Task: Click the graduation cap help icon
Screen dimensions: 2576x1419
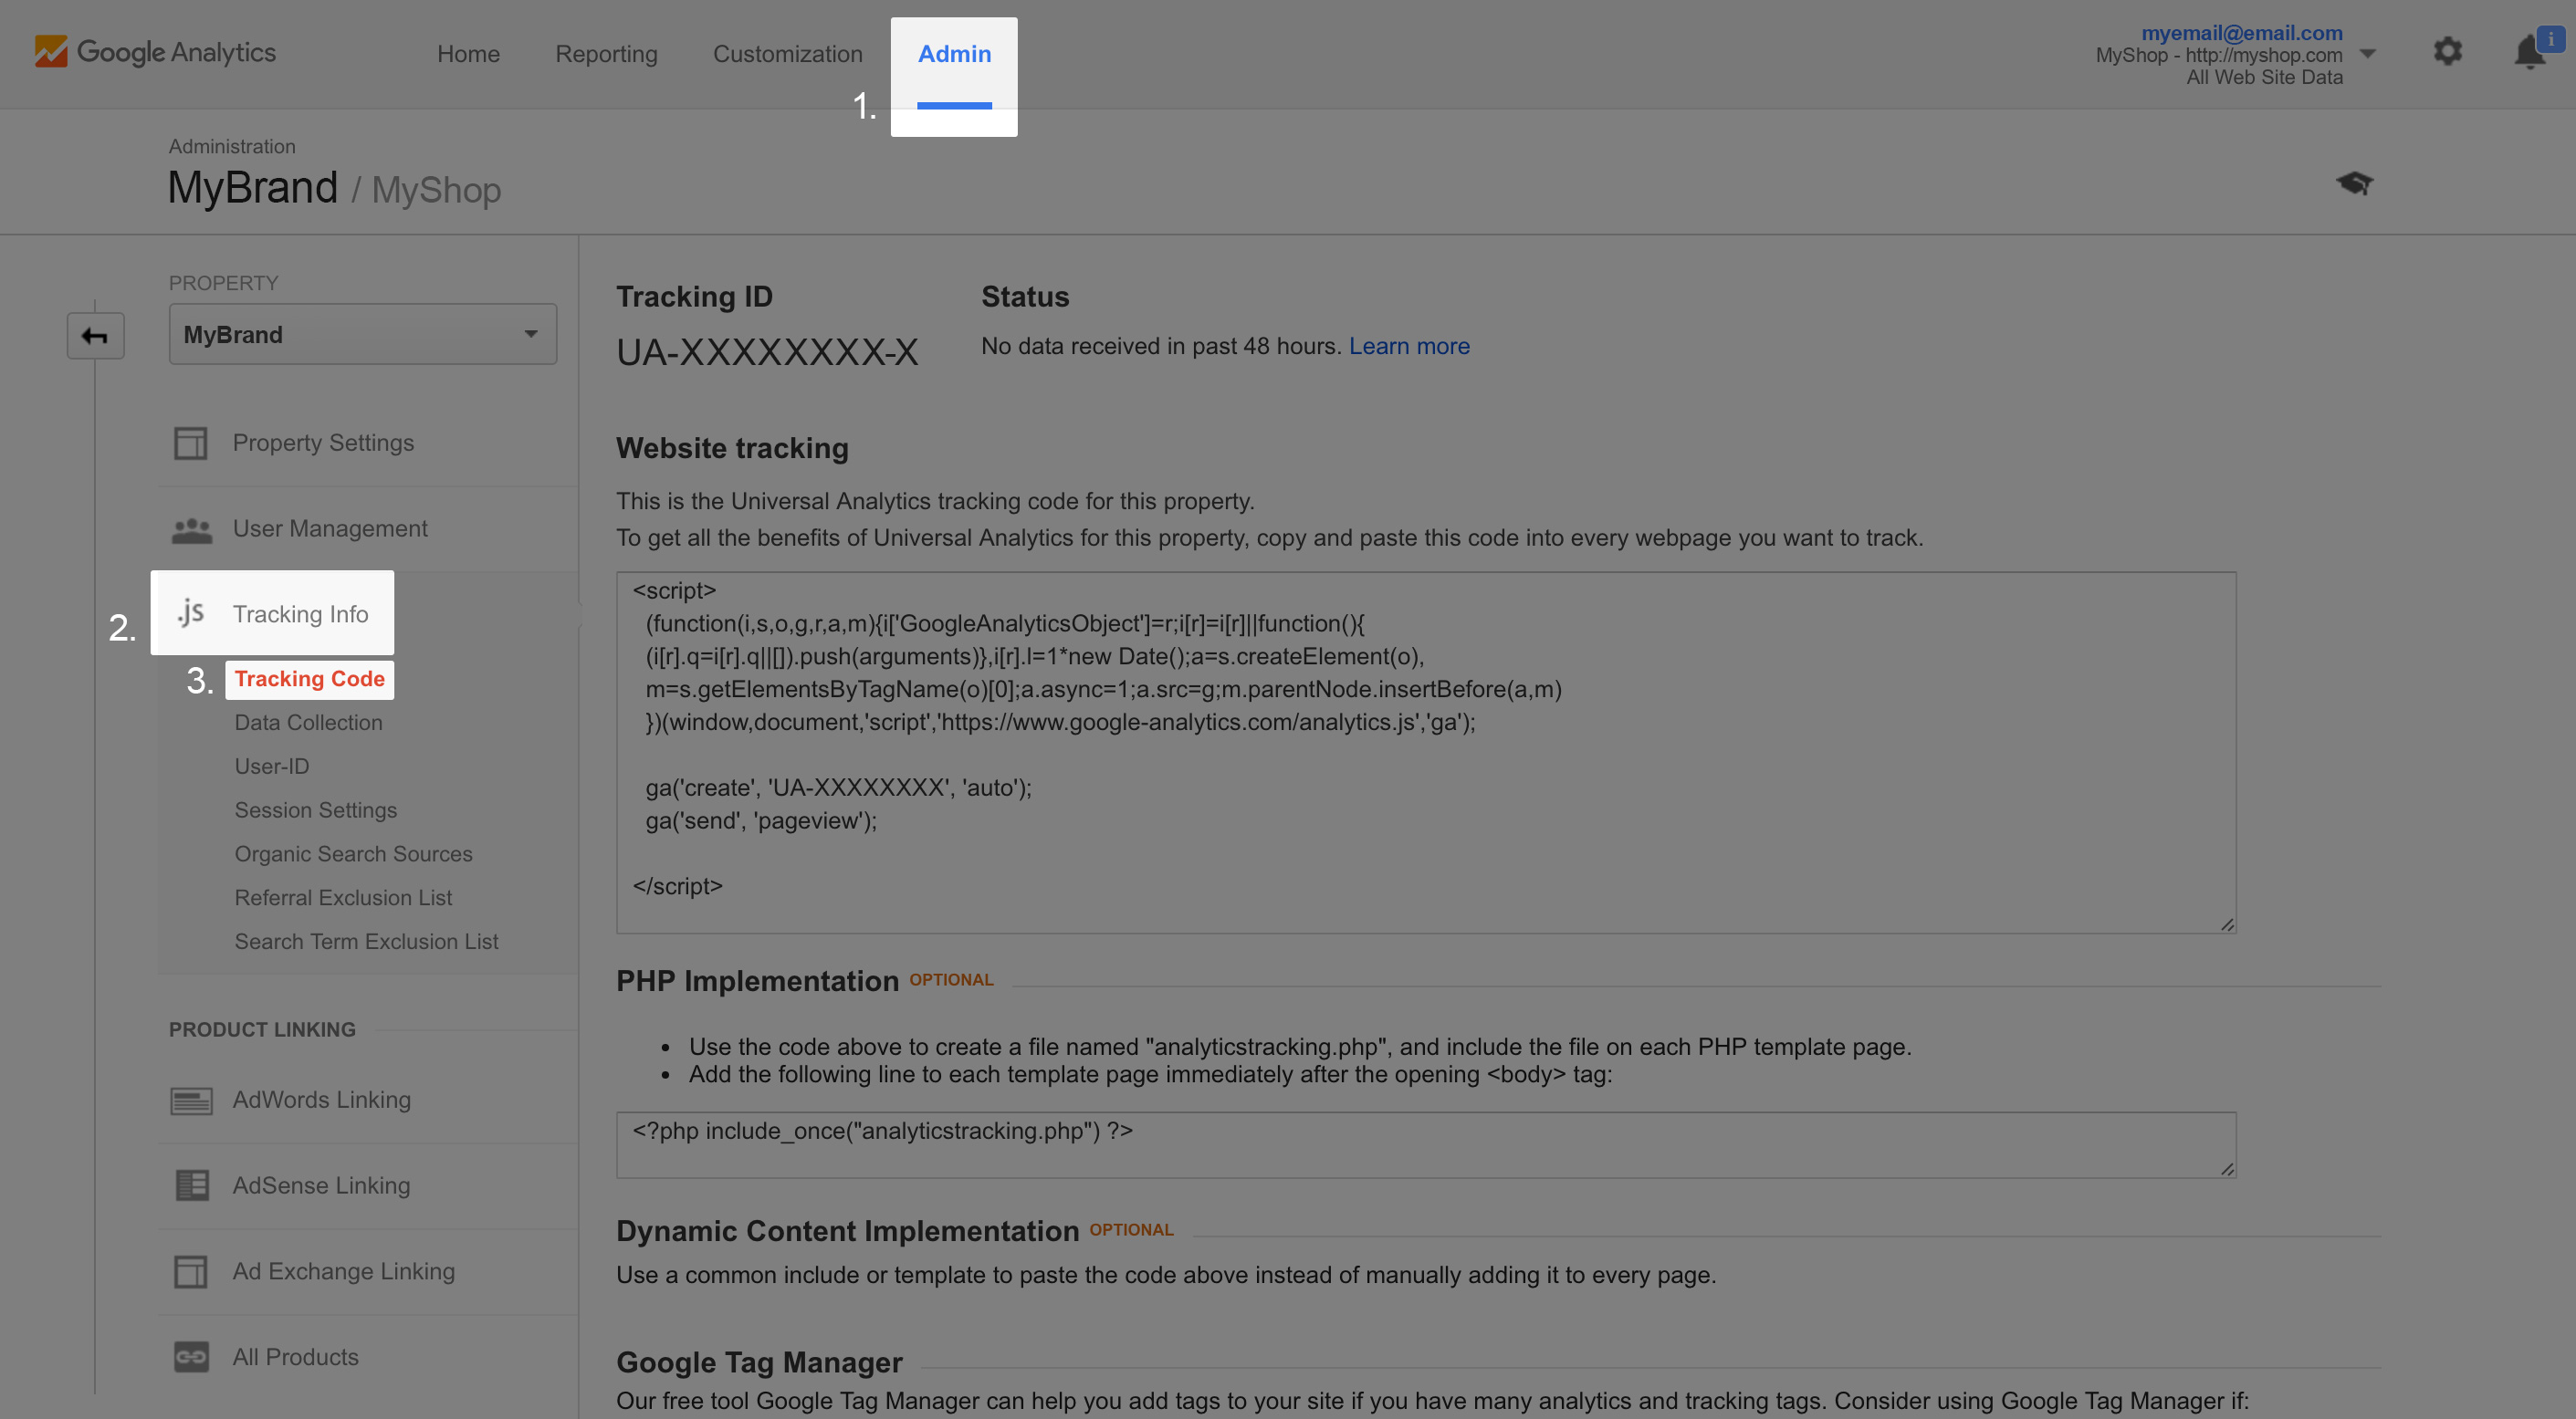Action: coord(2354,183)
